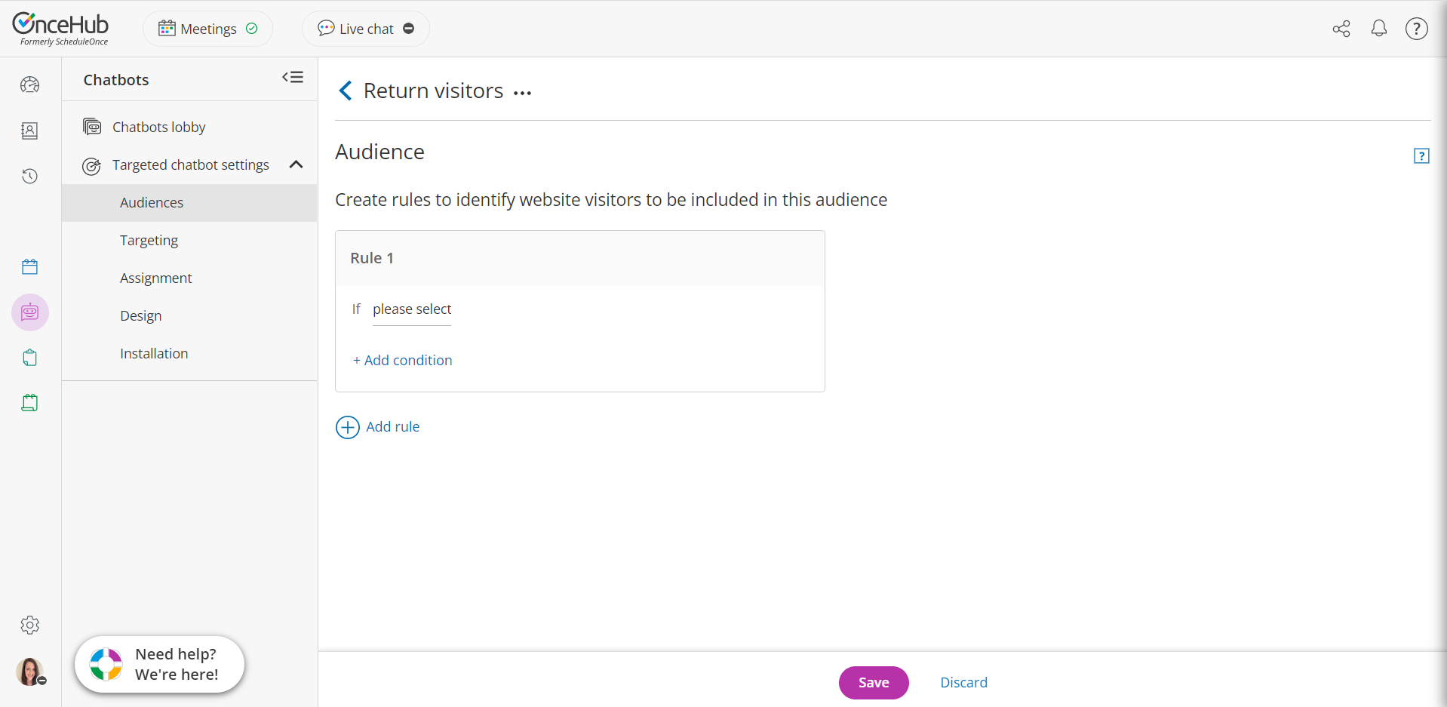Screen dimensions: 1447x707
Task: Click the Add condition link
Action: [403, 360]
